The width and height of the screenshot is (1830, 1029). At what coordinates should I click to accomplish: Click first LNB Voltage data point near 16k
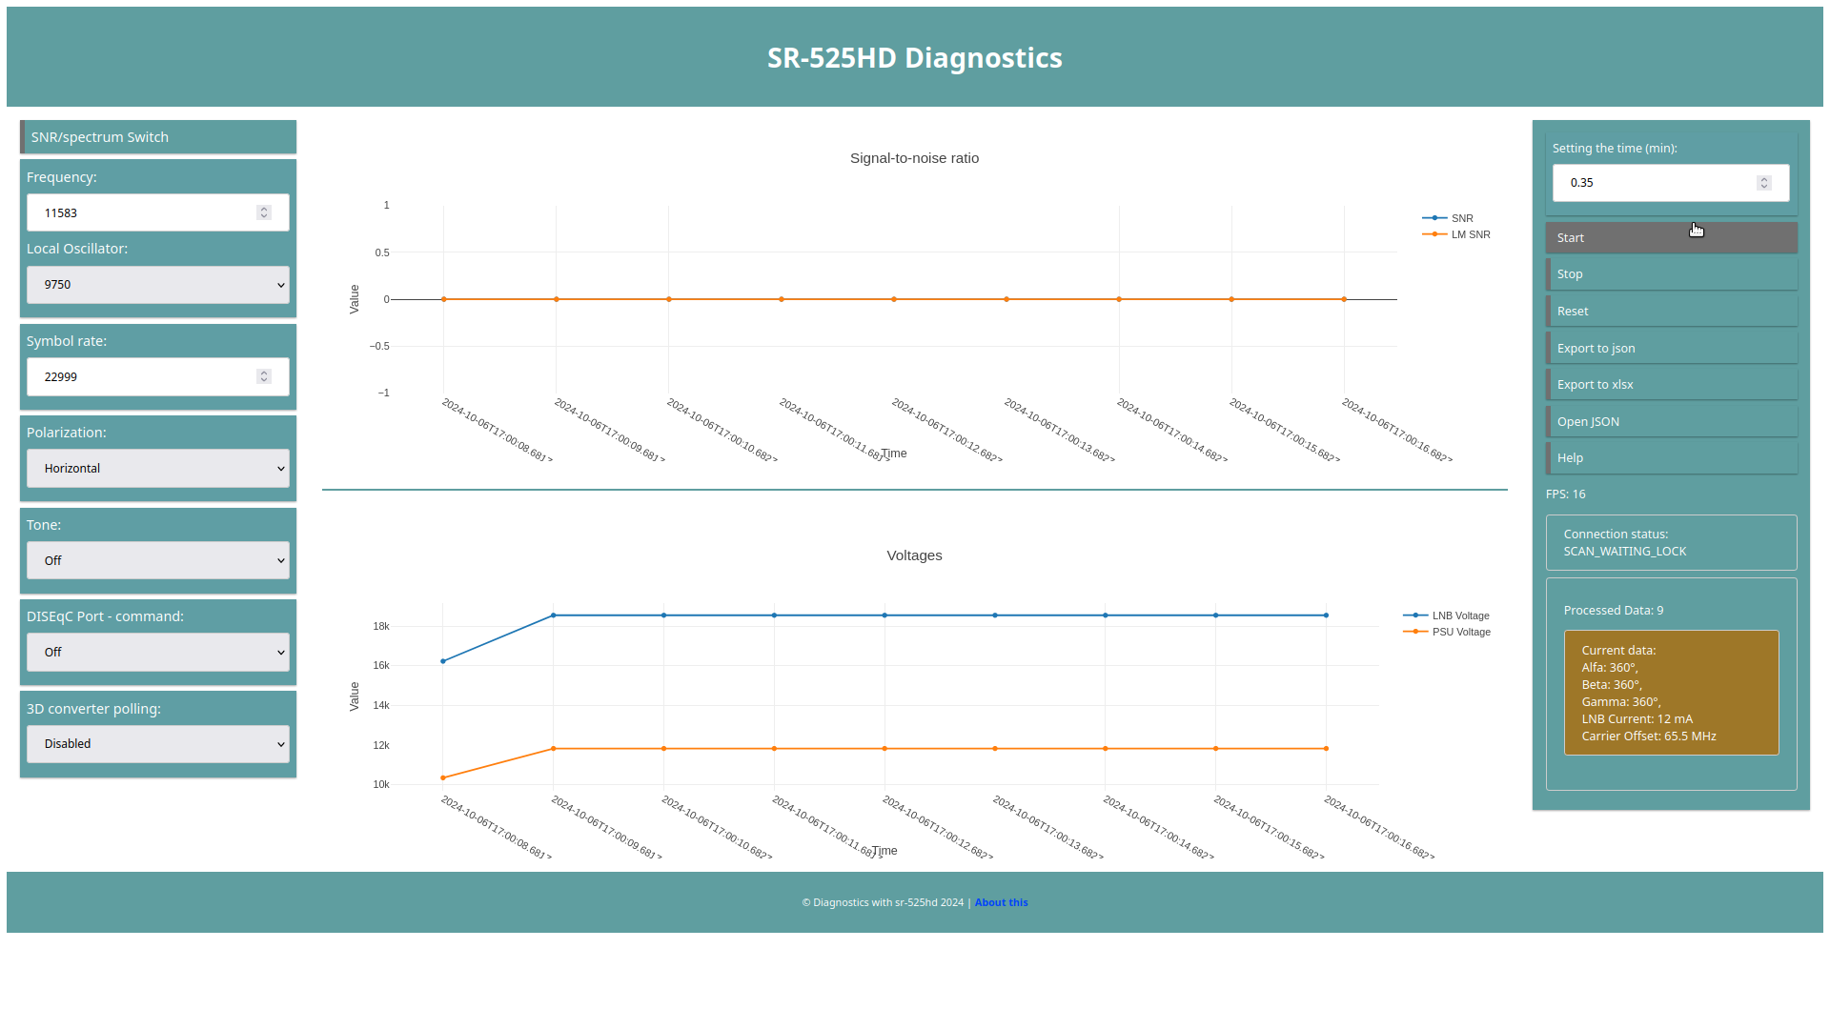tap(443, 661)
